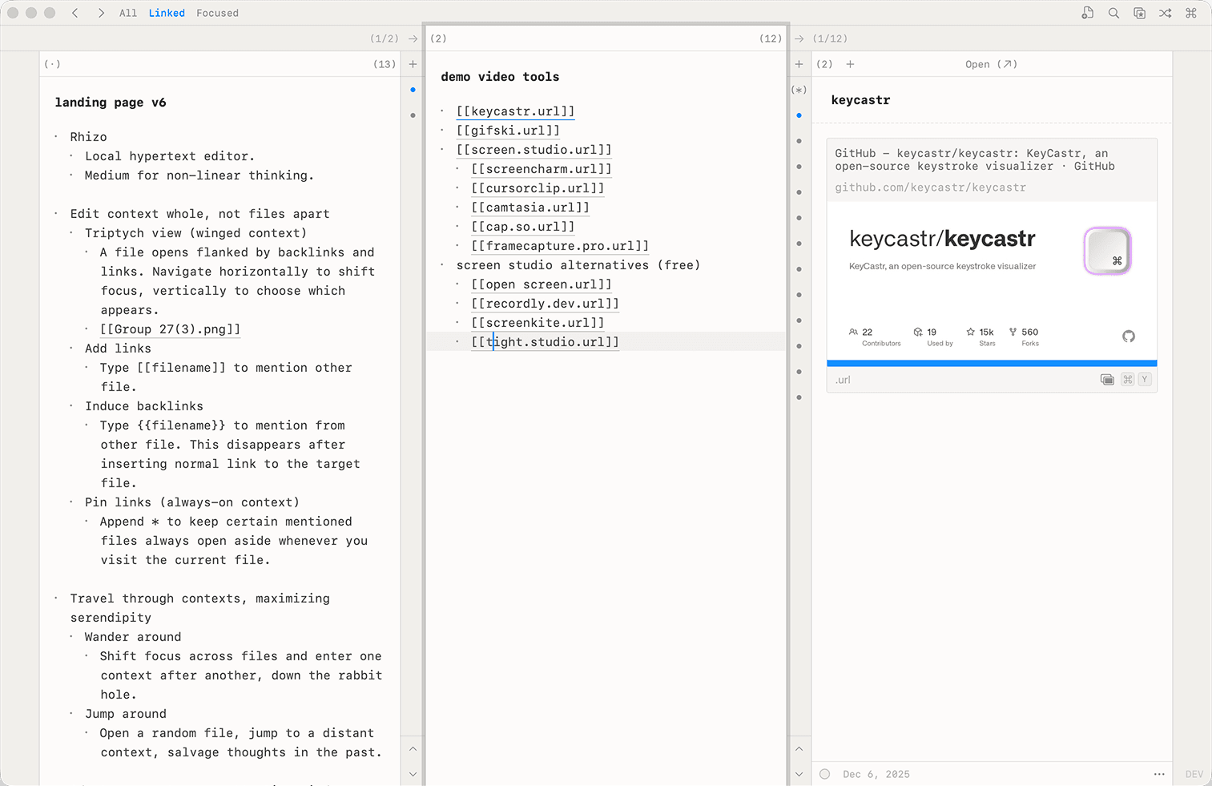Jump to a random file with shuffle icon
Viewport: 1212px width, 786px height.
coord(1166,13)
